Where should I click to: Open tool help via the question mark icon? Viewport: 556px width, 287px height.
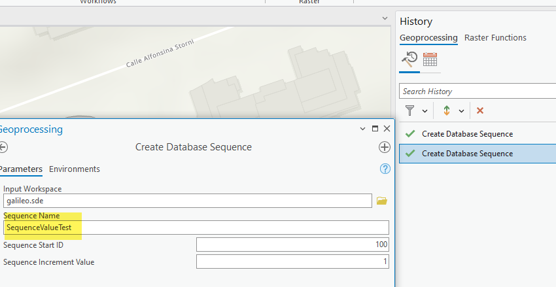click(385, 169)
